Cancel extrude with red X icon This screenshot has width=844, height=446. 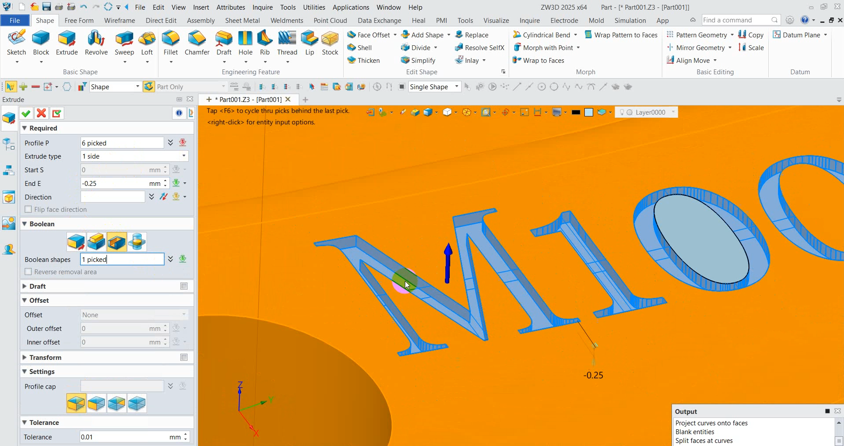(41, 113)
